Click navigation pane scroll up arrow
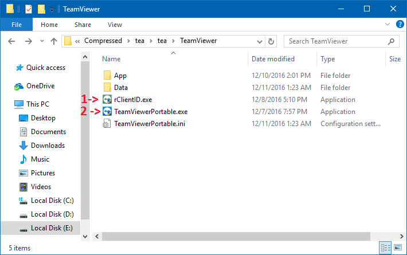407x255 pixels. point(85,57)
